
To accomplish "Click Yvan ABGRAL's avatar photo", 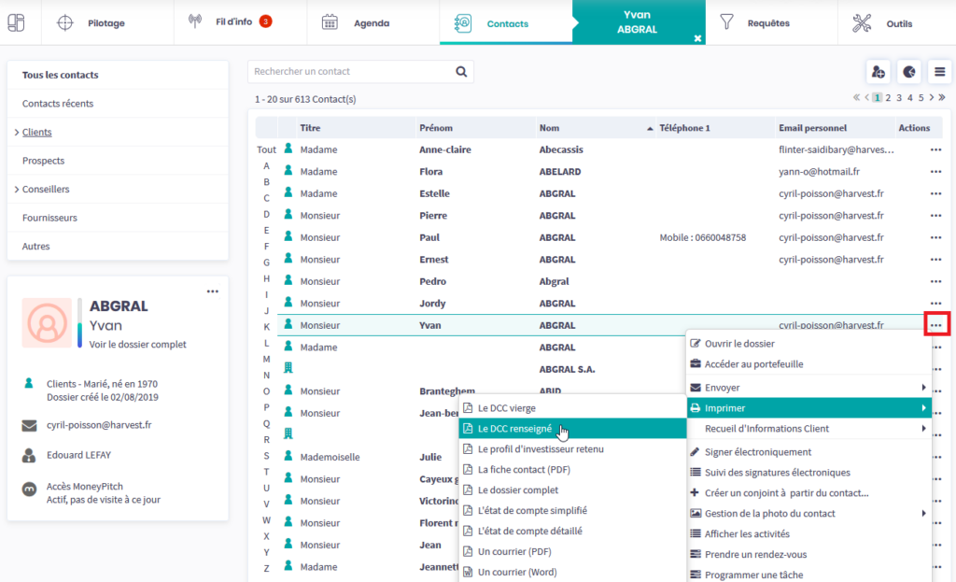I will point(45,322).
